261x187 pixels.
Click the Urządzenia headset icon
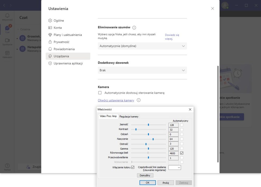[50, 56]
